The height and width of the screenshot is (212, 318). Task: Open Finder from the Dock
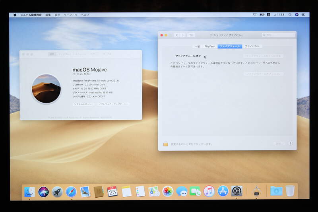29,192
